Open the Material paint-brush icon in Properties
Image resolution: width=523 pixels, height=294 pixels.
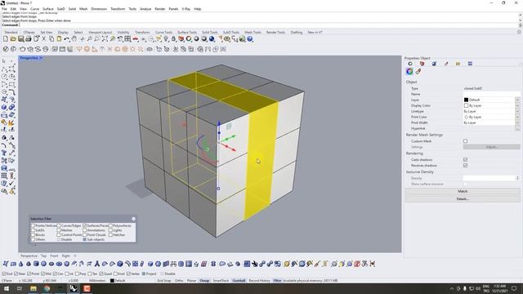(418, 71)
